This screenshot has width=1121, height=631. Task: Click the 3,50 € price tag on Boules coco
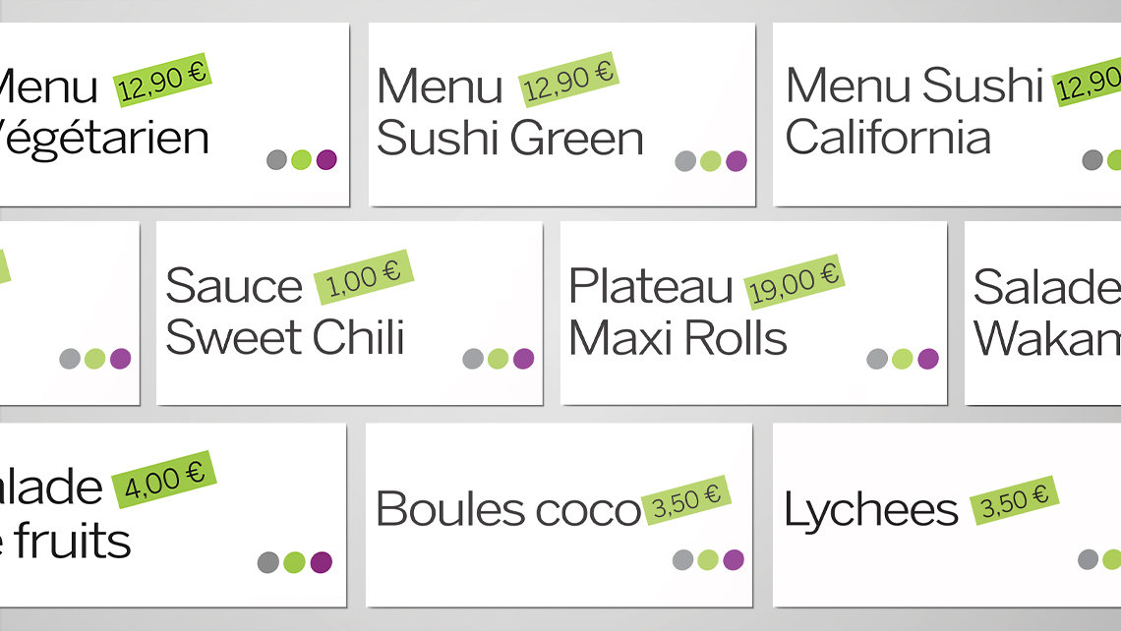coord(686,499)
